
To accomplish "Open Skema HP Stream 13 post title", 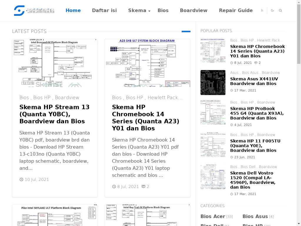I will (x=54, y=114).
